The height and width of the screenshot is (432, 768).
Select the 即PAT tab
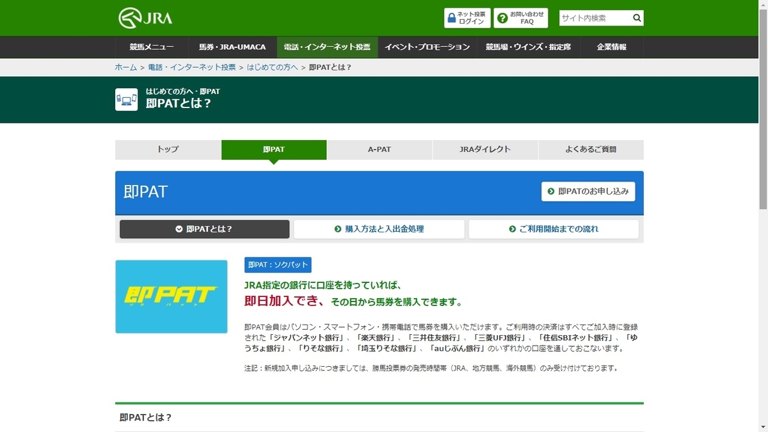tap(274, 150)
